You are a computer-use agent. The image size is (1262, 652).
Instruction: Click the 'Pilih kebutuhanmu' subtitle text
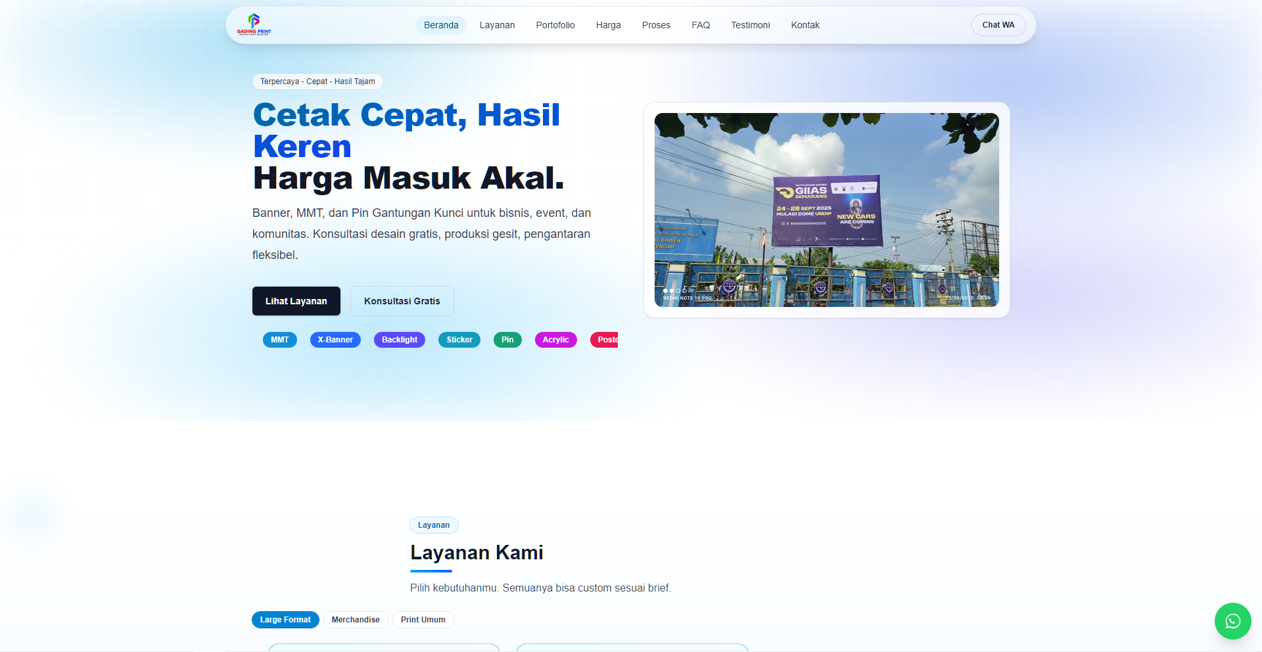pos(540,588)
